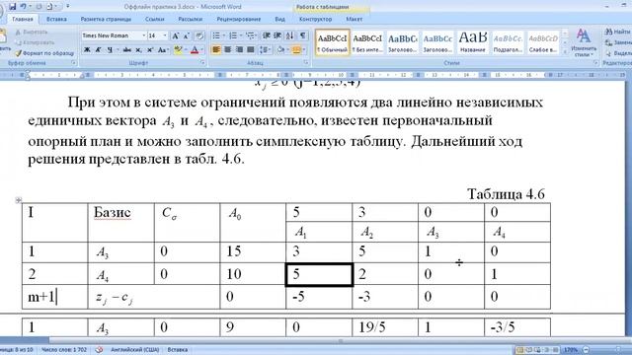Select the Подзаголовок style
Viewport: 632px width, 355px height.
(508, 42)
